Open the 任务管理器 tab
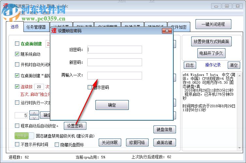 pyautogui.click(x=36, y=27)
